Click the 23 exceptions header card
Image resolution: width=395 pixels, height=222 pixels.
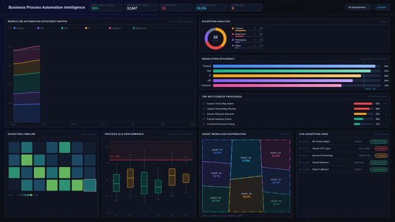pyautogui.click(x=176, y=7)
